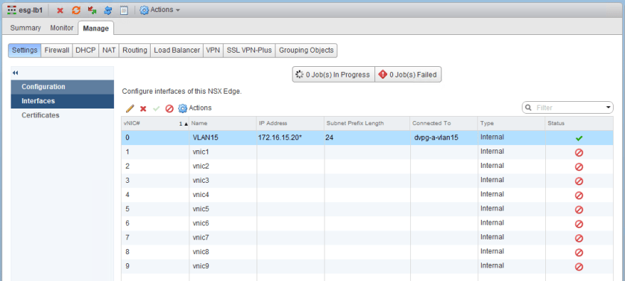Viewport: 625px width, 281px height.
Task: Click the document log icon in top toolbar
Action: click(x=124, y=10)
